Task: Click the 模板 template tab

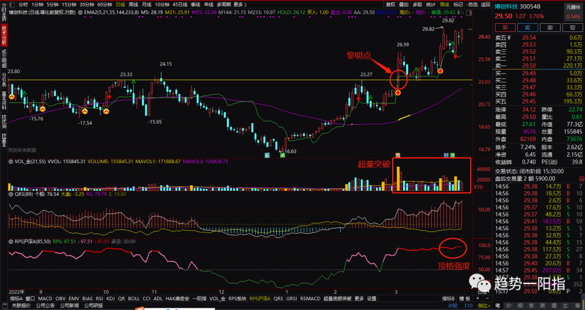Action: pos(465,299)
